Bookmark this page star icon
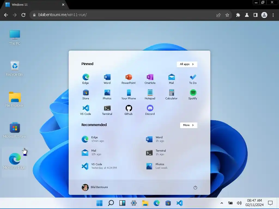 (227, 15)
